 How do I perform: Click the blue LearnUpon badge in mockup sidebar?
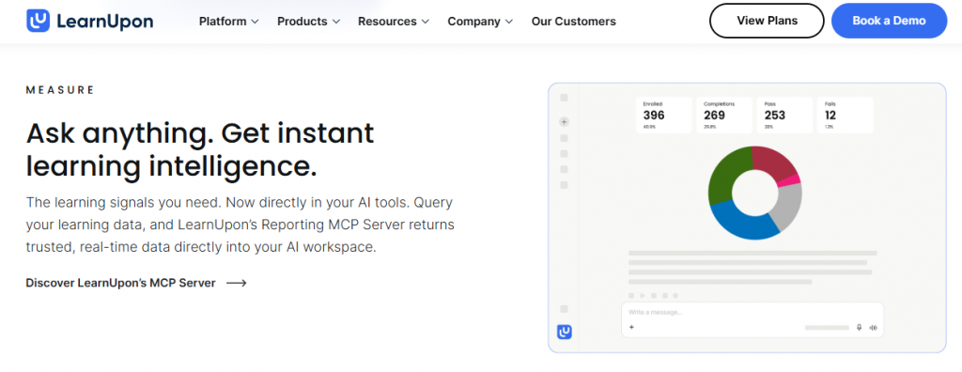pos(565,332)
